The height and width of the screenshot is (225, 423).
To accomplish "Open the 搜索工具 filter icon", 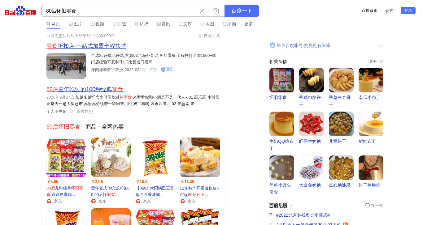I will [200, 36].
